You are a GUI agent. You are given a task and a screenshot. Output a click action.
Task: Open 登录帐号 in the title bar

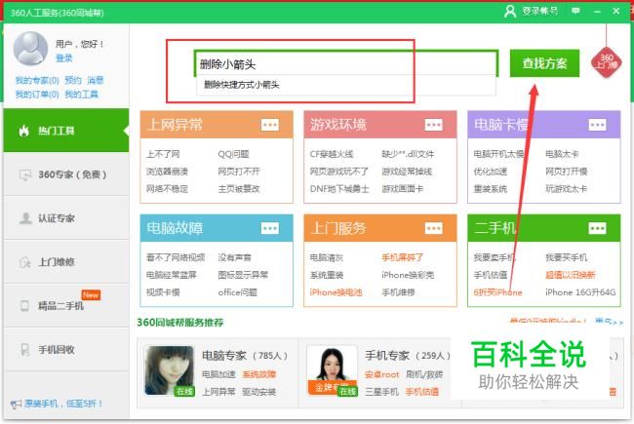point(539,11)
